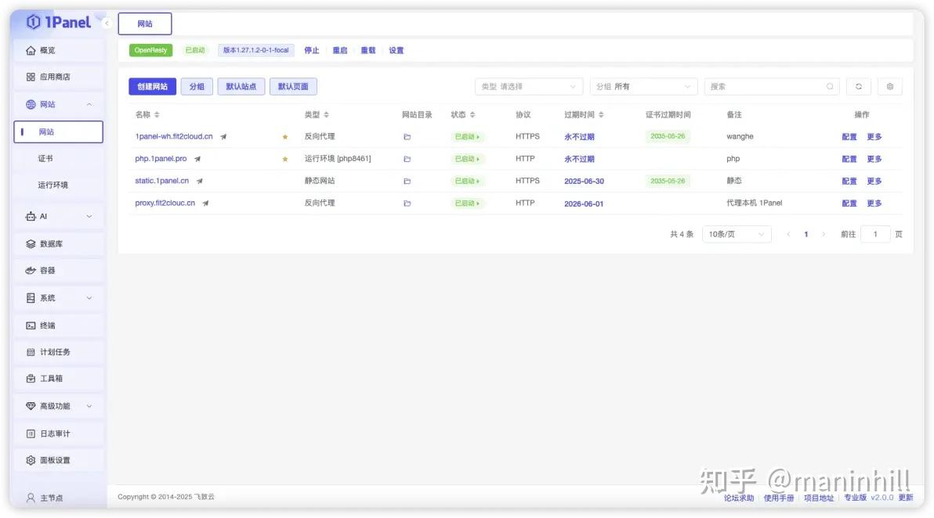Click jump icon beside 1panel-wh.fit2cloud.cn
Image resolution: width=934 pixels, height=518 pixels.
223,137
